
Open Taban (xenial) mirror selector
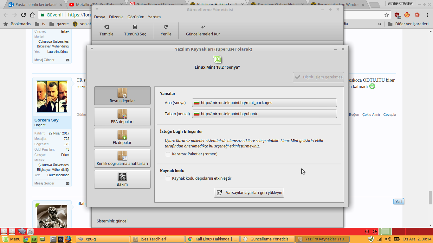(264, 114)
